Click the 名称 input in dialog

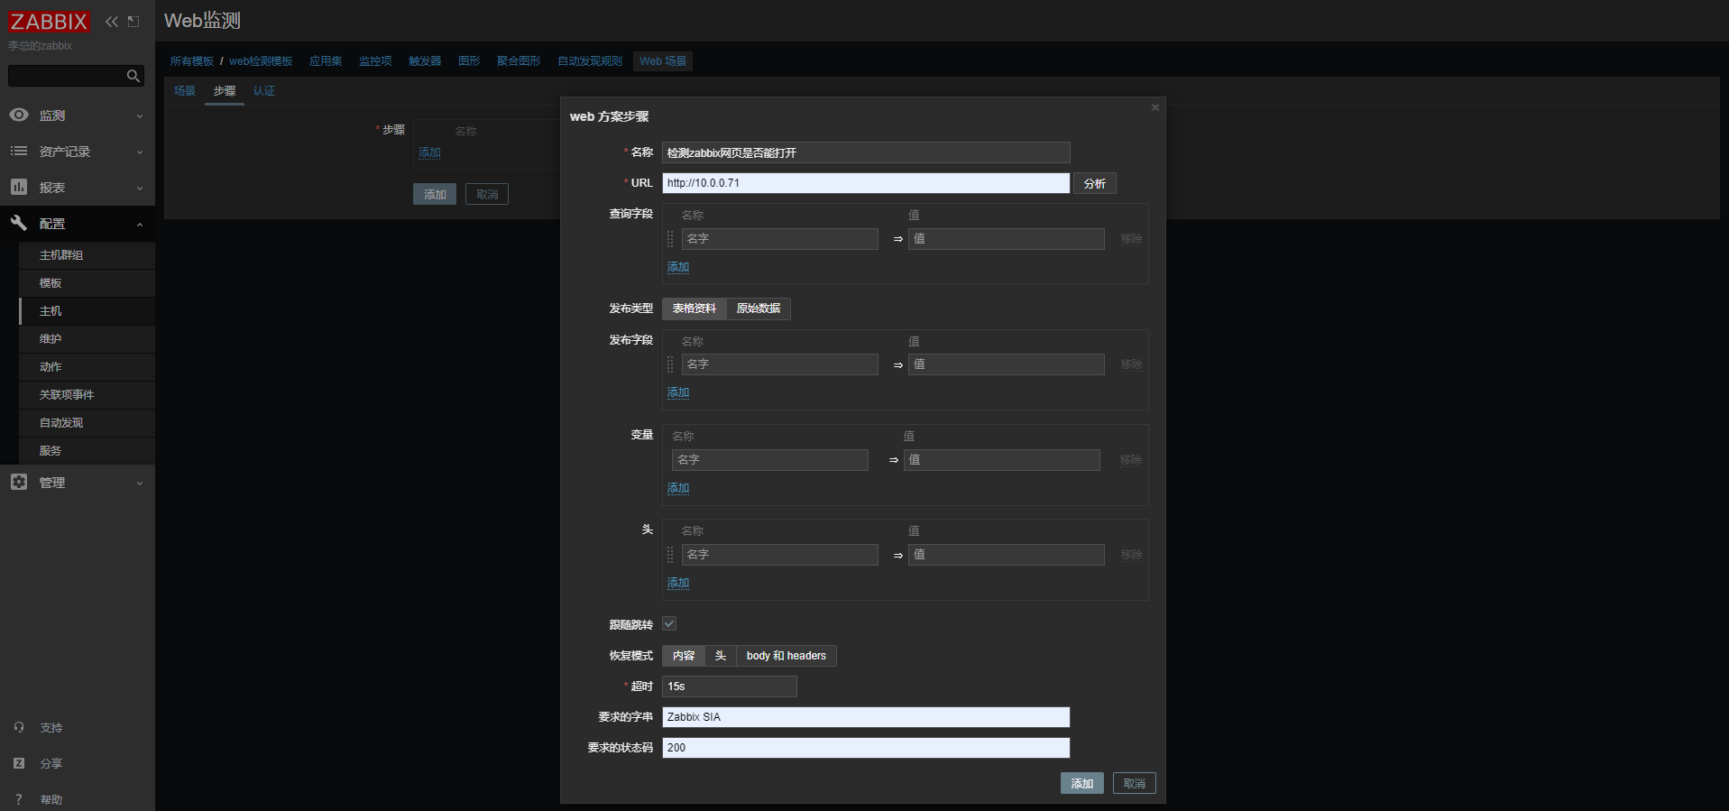point(866,152)
